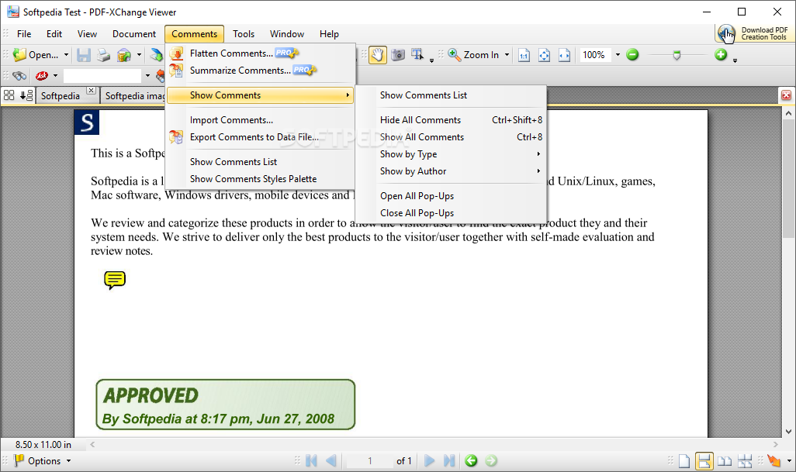The image size is (796, 472).
Task: Expand the Open button dropdown arrow
Action: point(66,55)
